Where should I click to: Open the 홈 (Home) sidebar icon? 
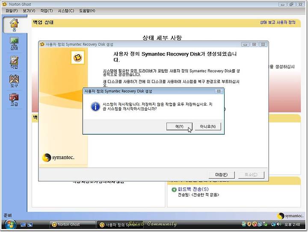[x=15, y=25]
